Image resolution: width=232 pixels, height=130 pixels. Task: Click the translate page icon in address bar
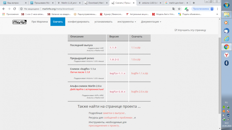pos(174,9)
